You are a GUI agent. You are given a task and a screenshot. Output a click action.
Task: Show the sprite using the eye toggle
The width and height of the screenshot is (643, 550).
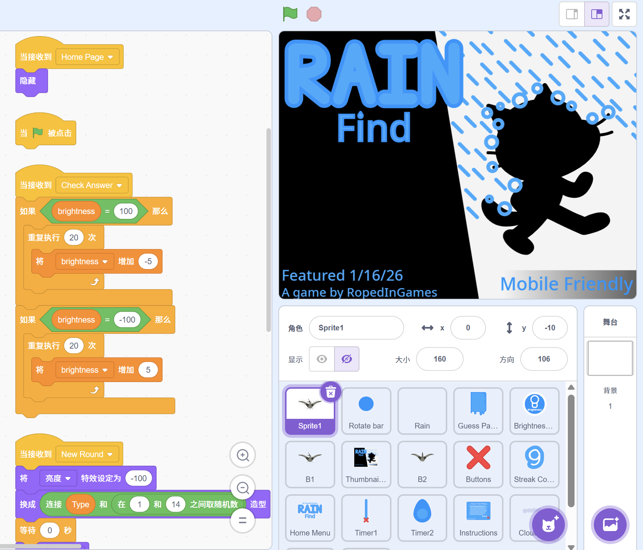click(322, 359)
